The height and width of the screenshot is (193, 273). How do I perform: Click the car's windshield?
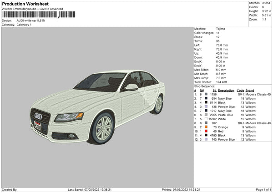[100, 82]
